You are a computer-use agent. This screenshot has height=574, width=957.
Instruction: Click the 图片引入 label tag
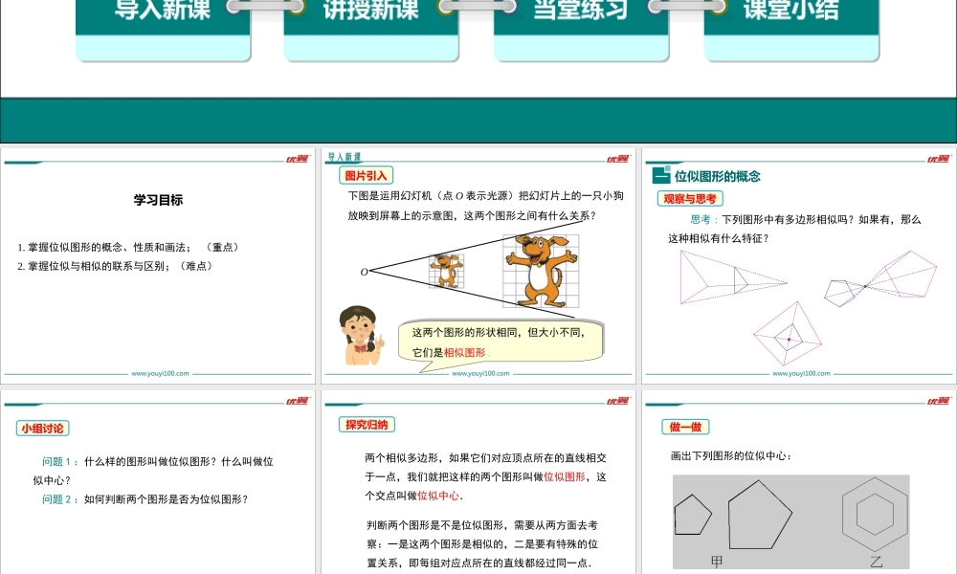pyautogui.click(x=367, y=176)
